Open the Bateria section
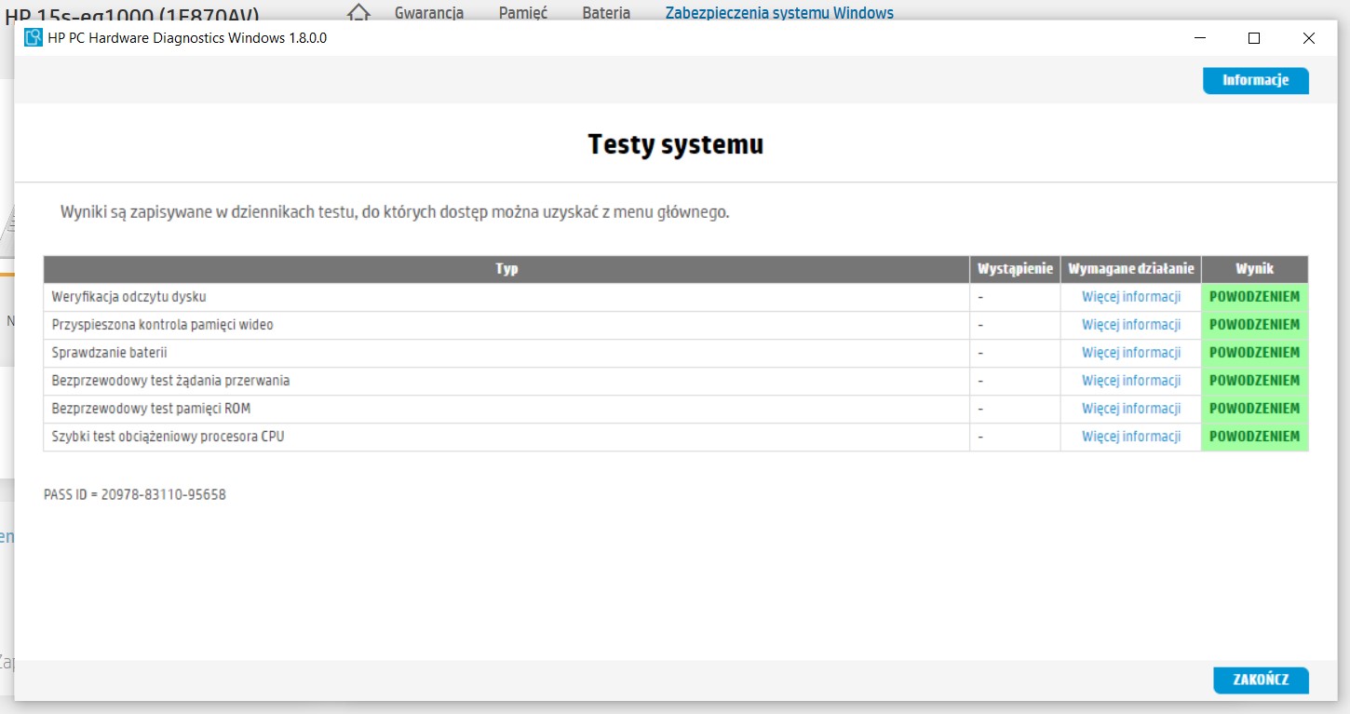1350x714 pixels. [x=605, y=14]
